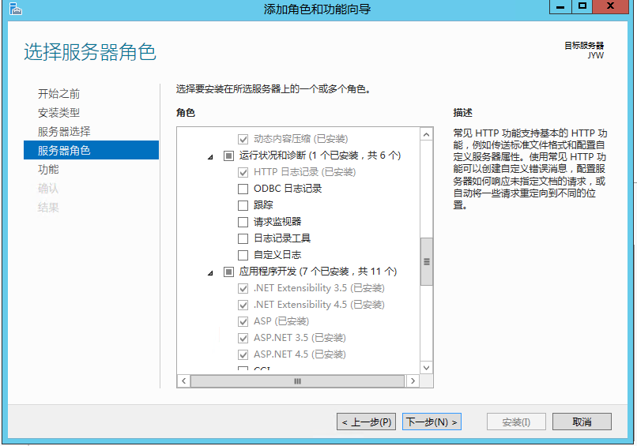This screenshot has height=446, width=637.
Task: Go to 服务器选择 step in sidebar
Action: click(x=64, y=131)
